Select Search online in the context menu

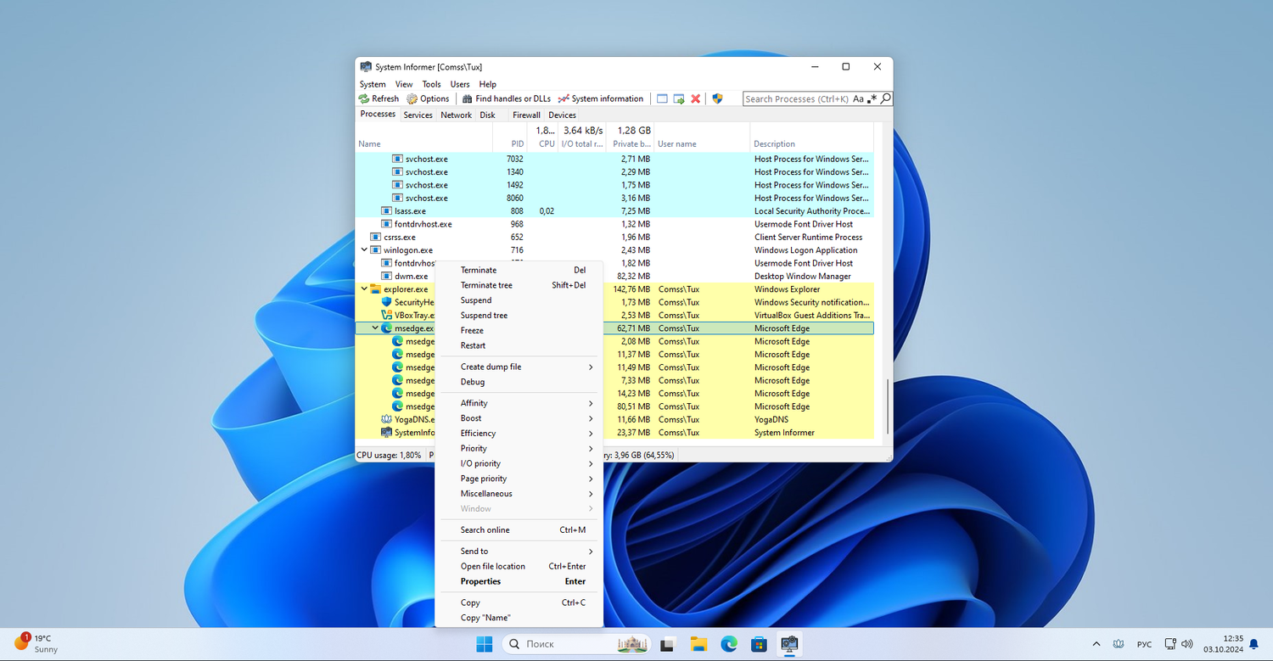[519, 530]
